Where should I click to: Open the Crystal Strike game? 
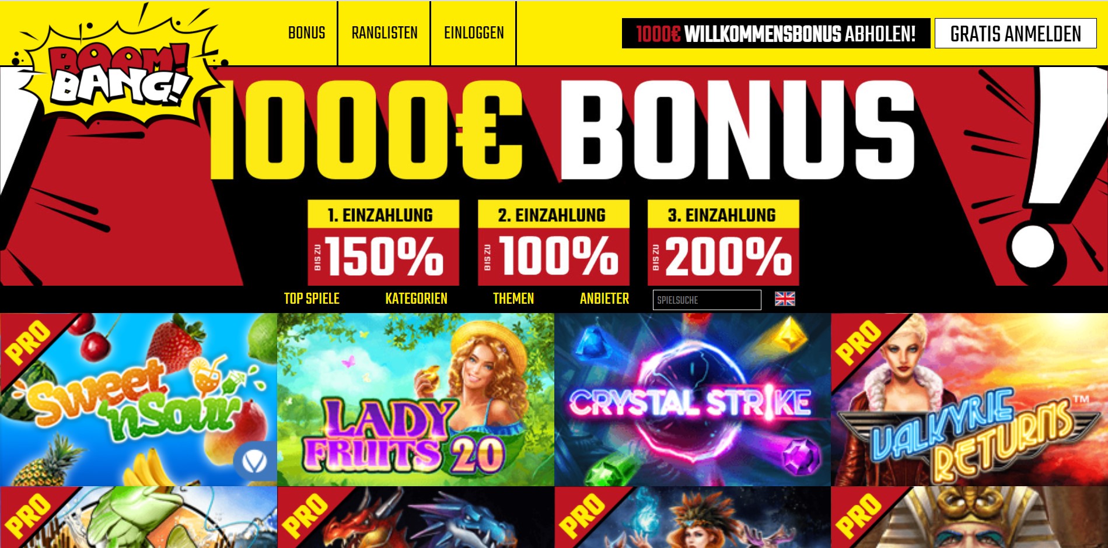point(693,399)
